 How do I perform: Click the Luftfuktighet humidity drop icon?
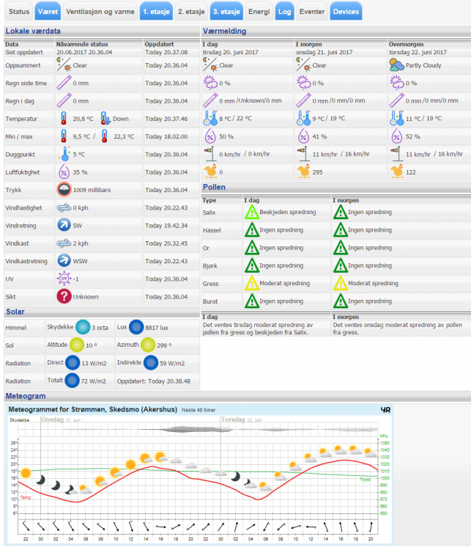[x=64, y=172]
